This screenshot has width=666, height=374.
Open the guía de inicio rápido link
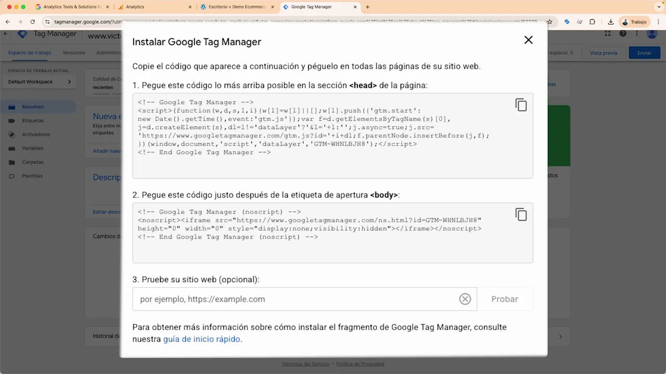[x=201, y=339]
